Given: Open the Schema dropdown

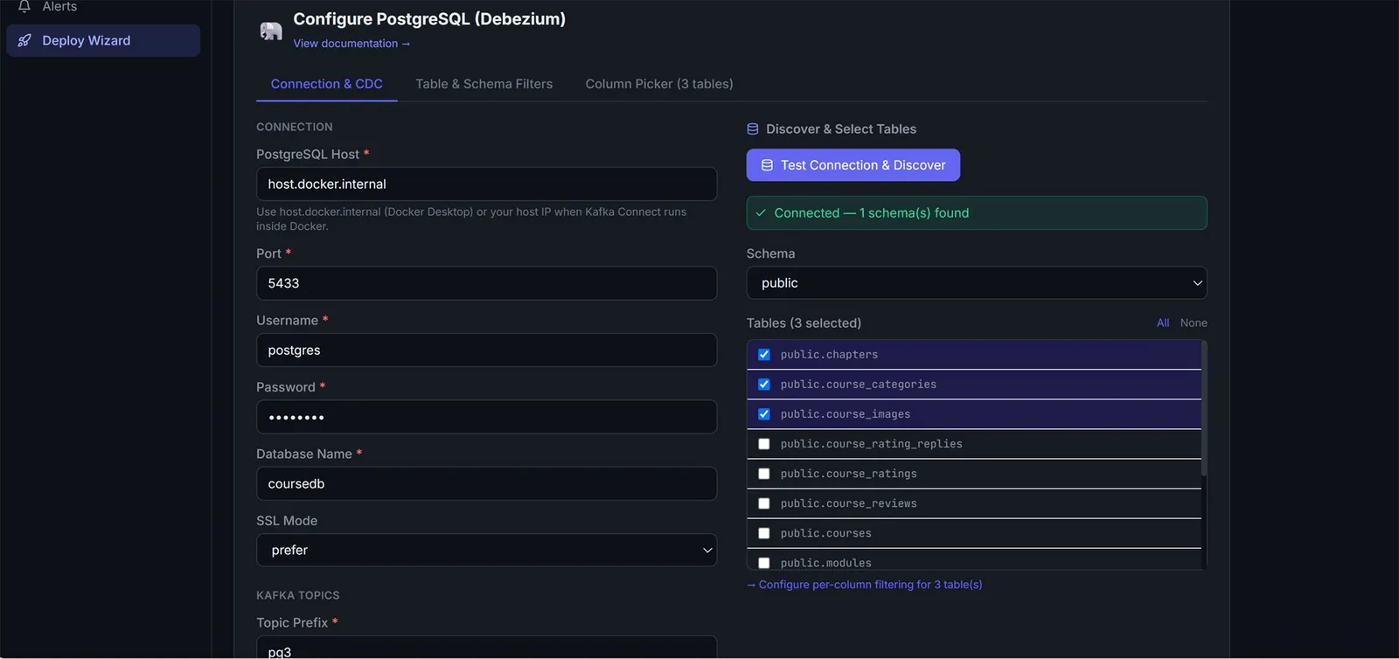Looking at the screenshot, I should pyautogui.click(x=977, y=283).
